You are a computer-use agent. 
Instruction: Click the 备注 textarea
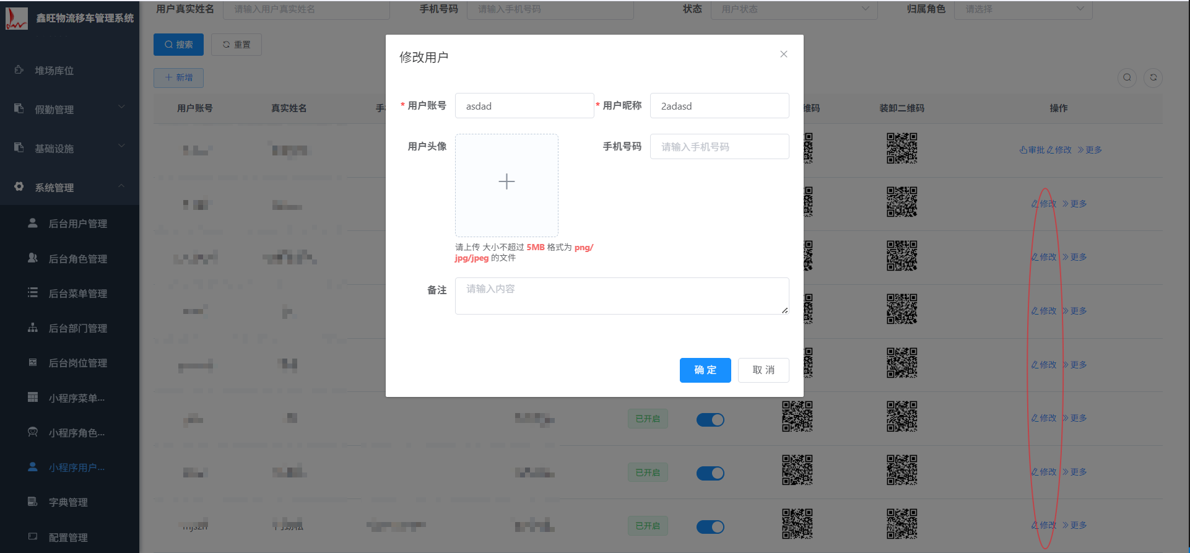(x=622, y=296)
